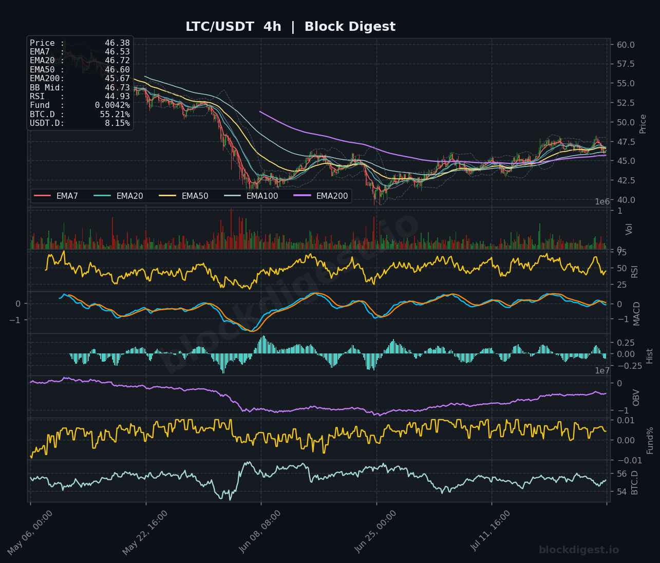Select the EMA7 legend entry
The image size is (660, 563).
56,196
